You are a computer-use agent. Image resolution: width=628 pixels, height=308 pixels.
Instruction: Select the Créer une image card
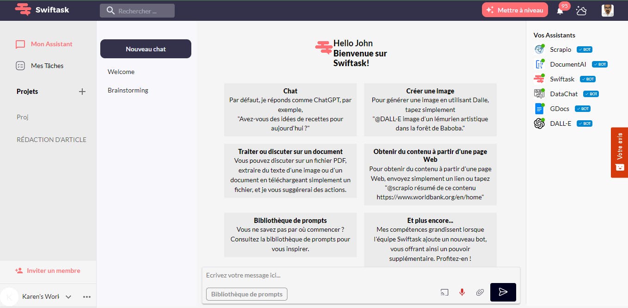point(430,110)
